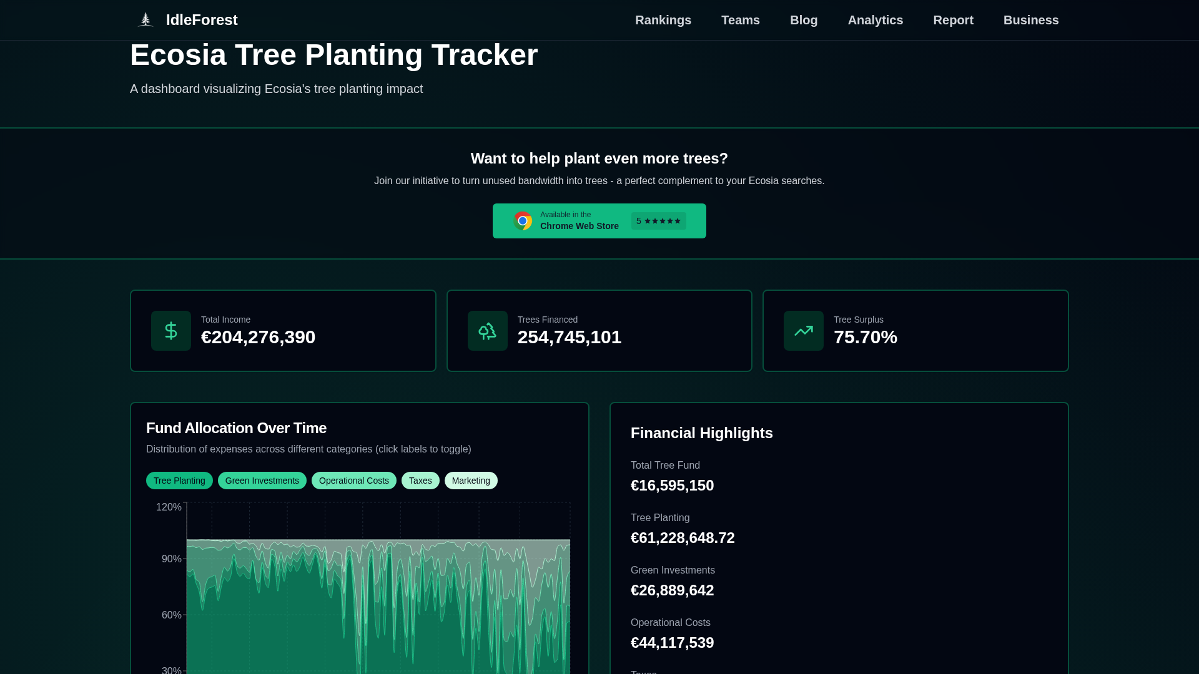The height and width of the screenshot is (674, 1199).
Task: Click the 5 star rating badge
Action: point(659,221)
